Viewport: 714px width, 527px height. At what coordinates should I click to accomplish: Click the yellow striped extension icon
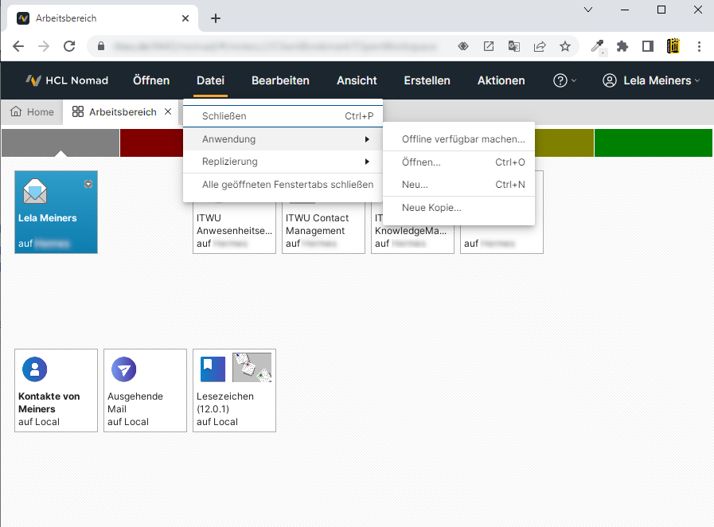click(673, 46)
